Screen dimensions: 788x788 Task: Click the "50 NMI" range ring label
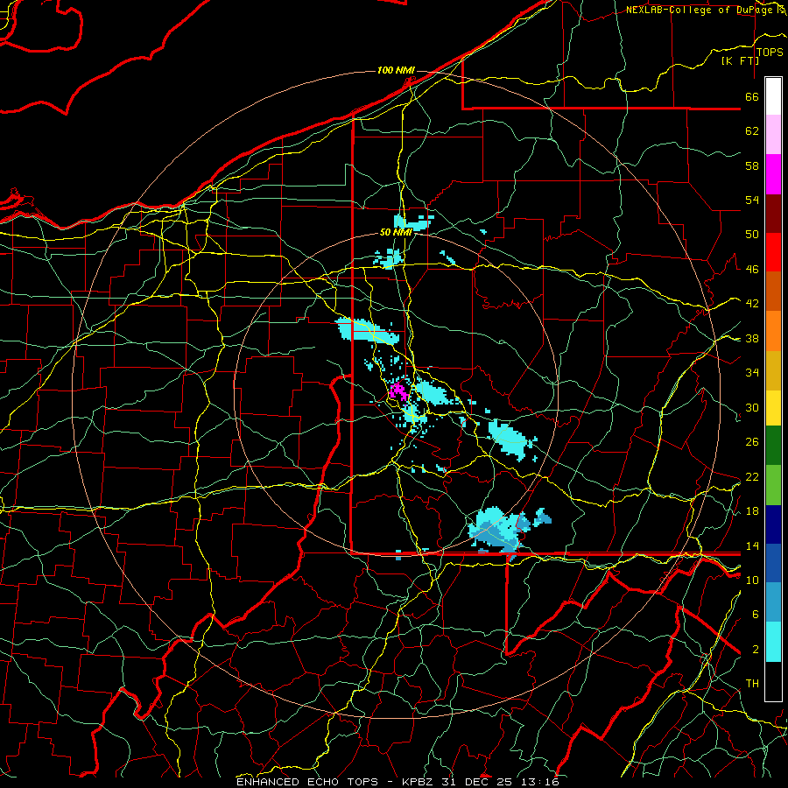tap(396, 232)
